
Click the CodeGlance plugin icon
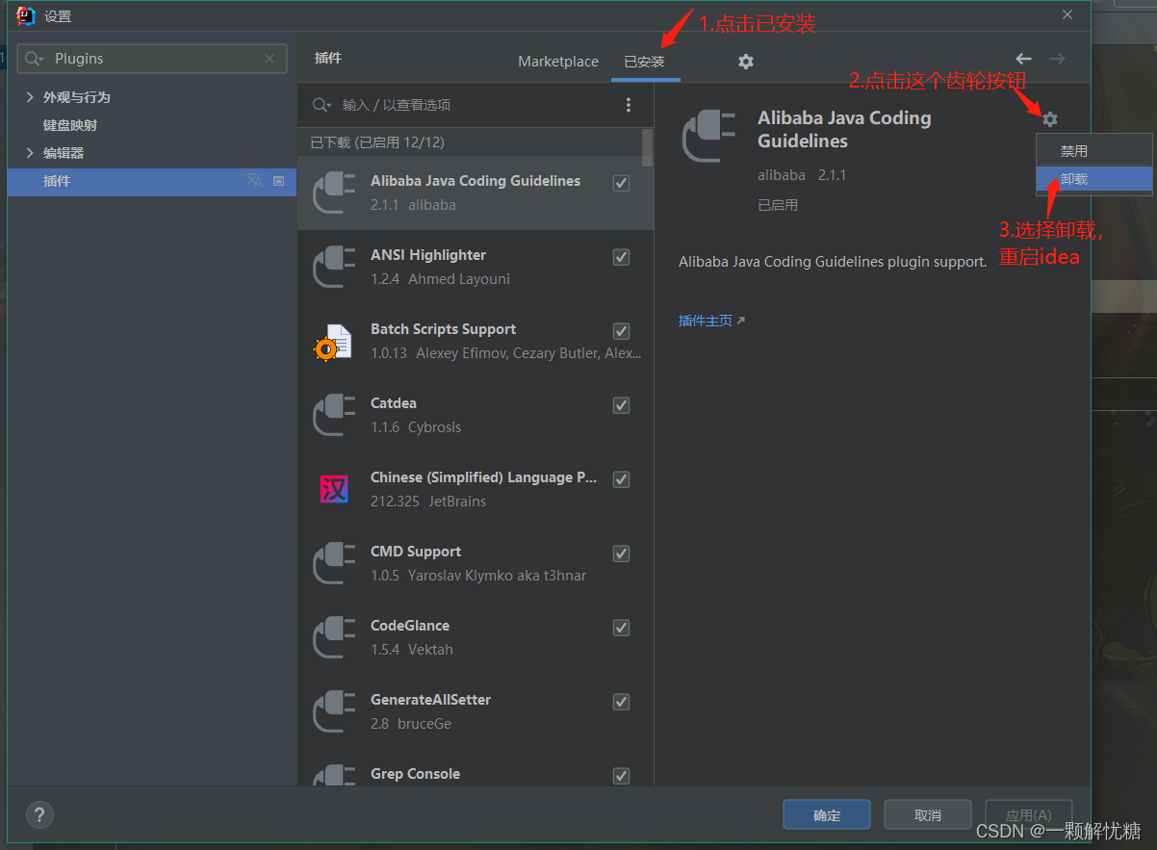pyautogui.click(x=334, y=637)
